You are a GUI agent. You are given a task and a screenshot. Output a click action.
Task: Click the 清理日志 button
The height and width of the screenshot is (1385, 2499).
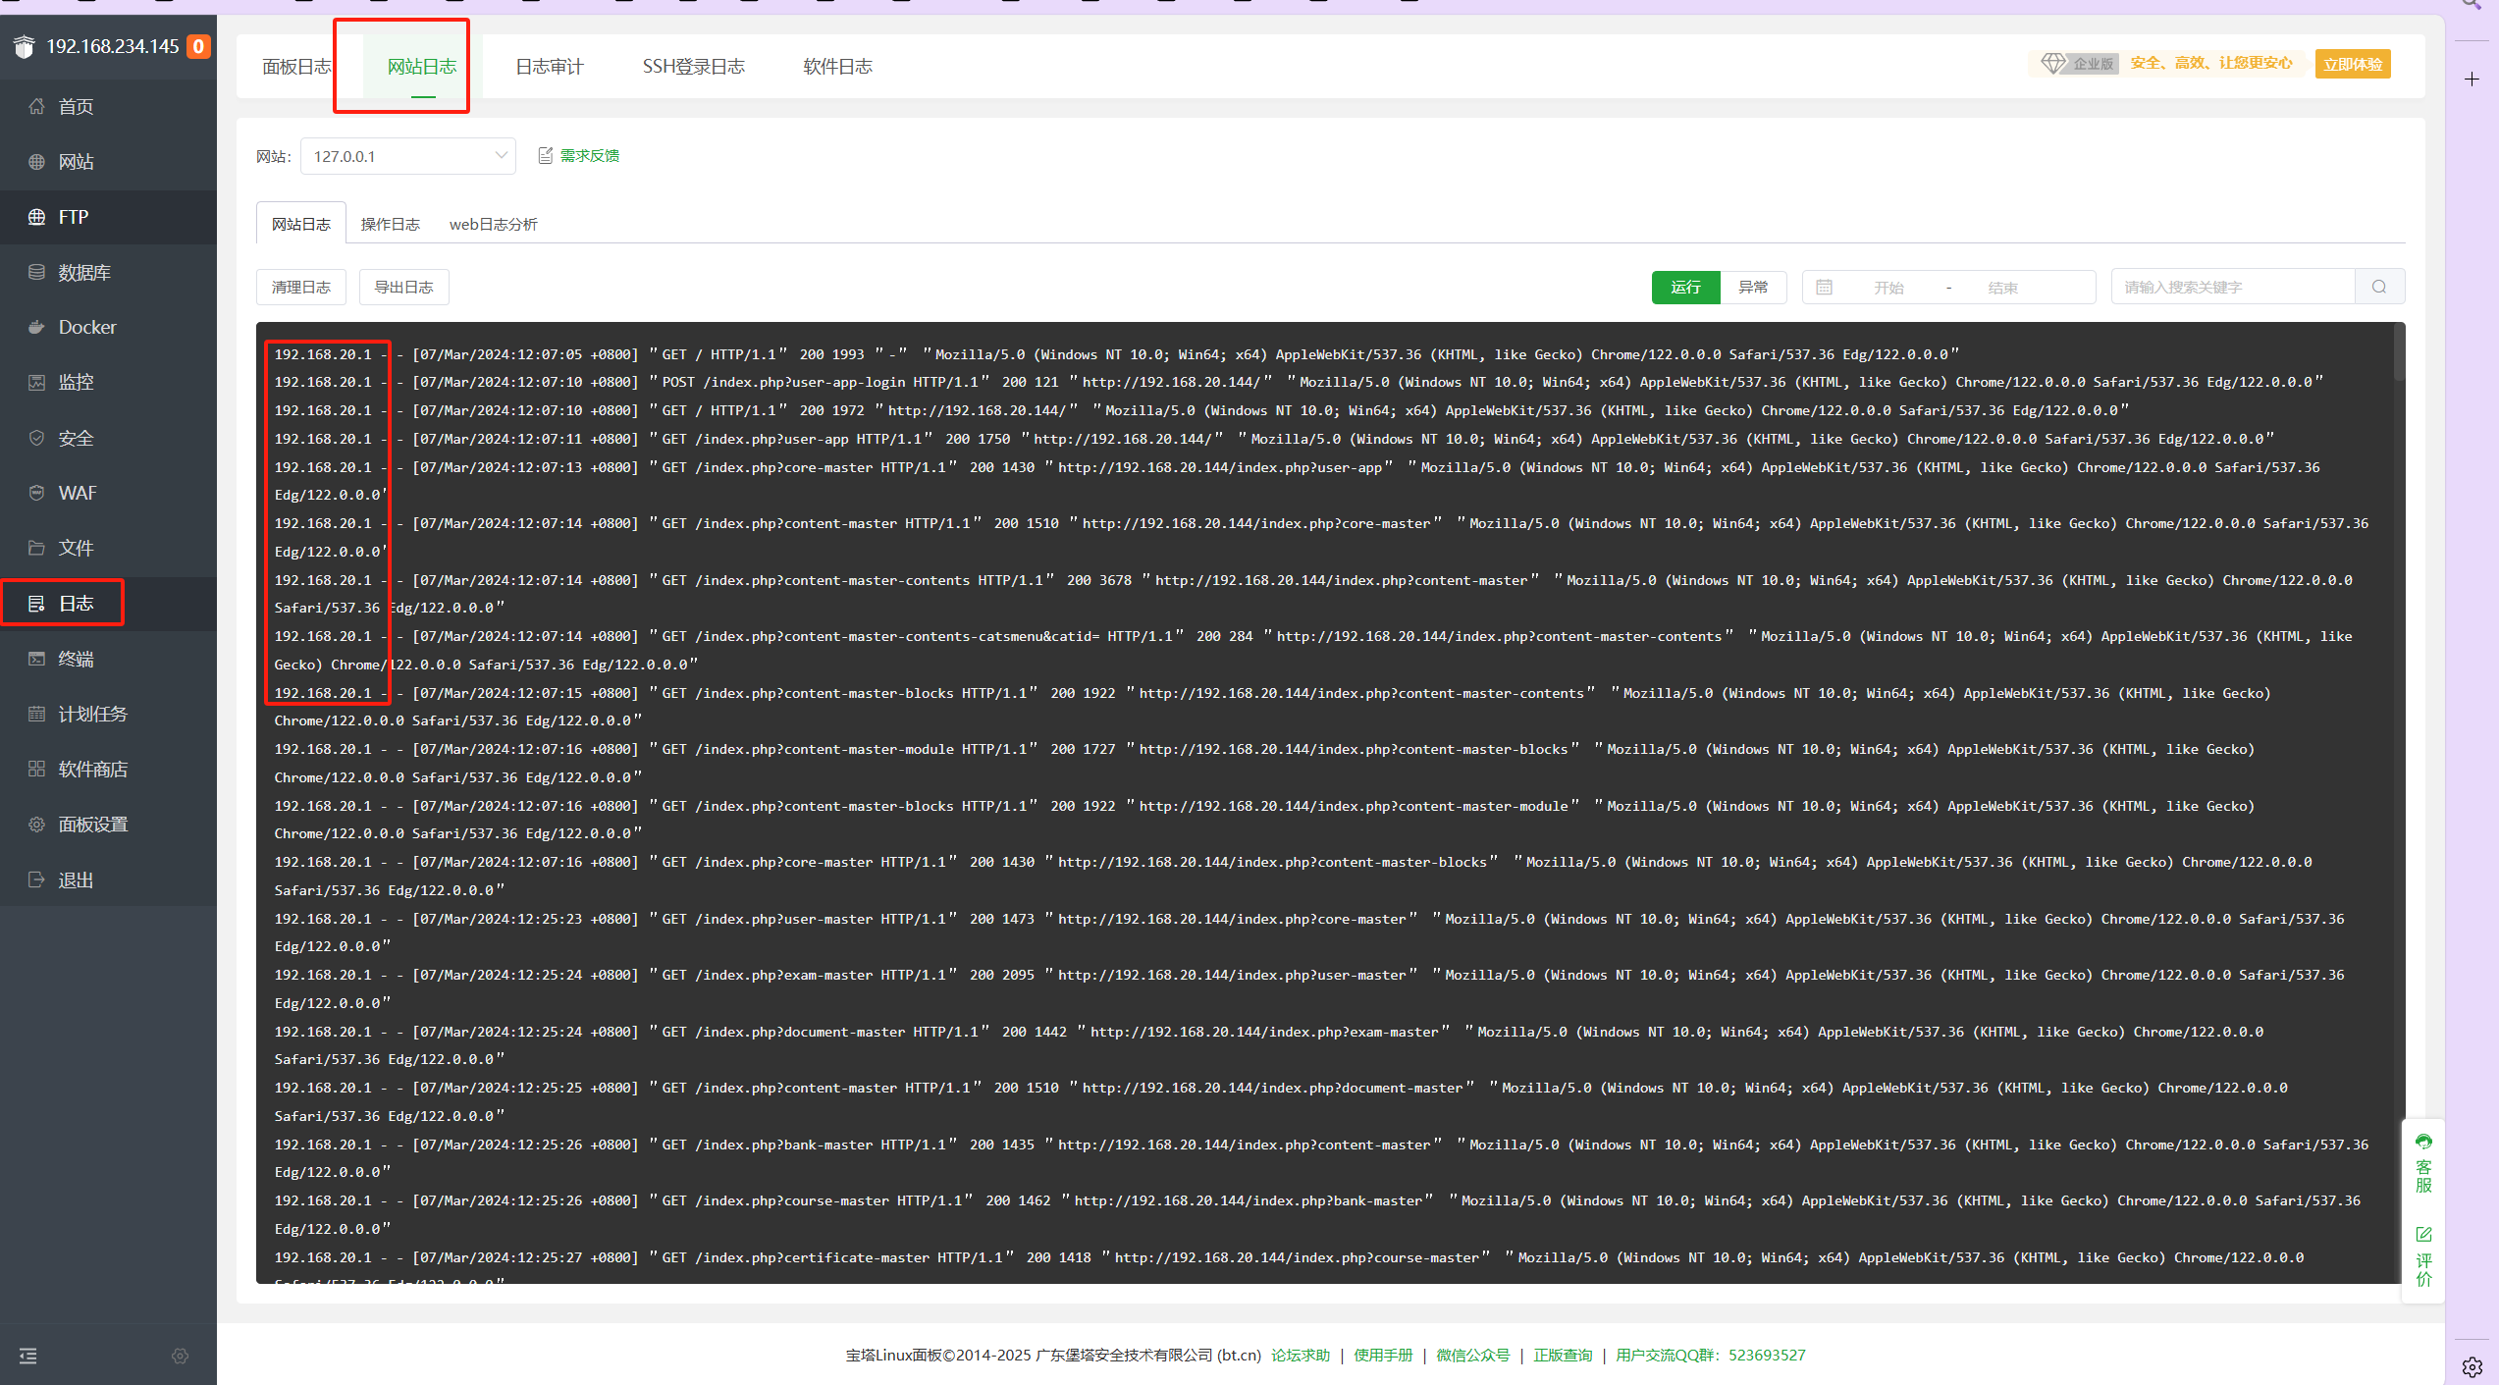point(300,287)
